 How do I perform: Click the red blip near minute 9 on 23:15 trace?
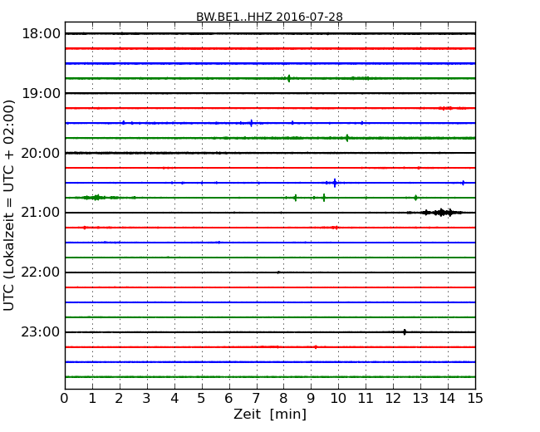(316, 347)
